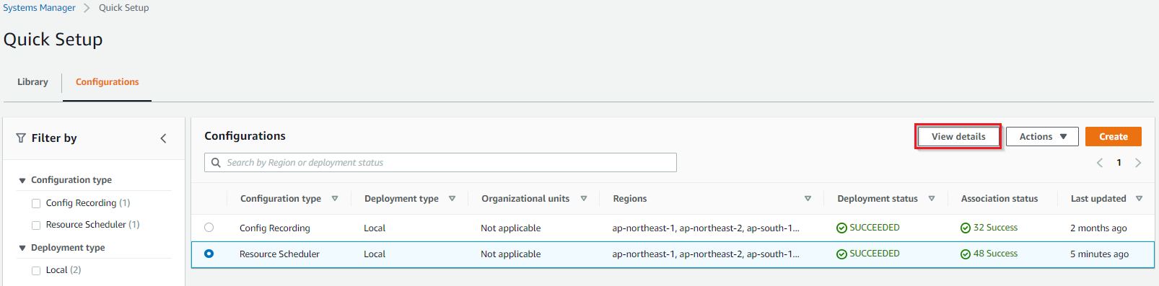Sort by Last updated column arrow
Image resolution: width=1159 pixels, height=286 pixels.
click(x=1140, y=199)
